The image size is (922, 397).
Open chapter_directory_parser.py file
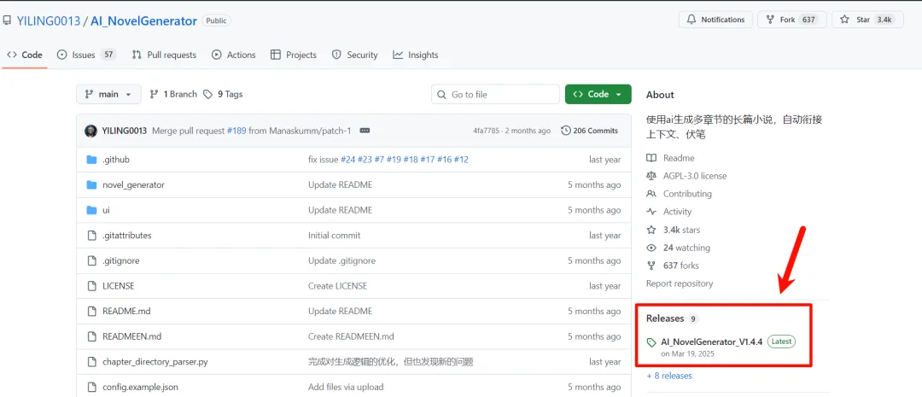155,362
